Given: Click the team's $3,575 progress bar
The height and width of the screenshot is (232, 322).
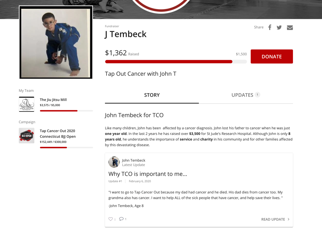Looking at the screenshot, I should [66, 111].
